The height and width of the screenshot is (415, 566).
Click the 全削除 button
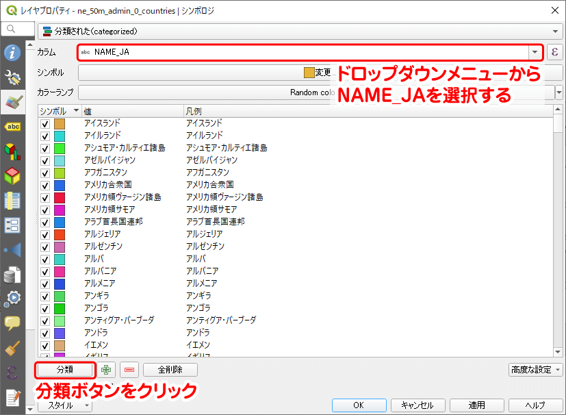click(x=170, y=370)
